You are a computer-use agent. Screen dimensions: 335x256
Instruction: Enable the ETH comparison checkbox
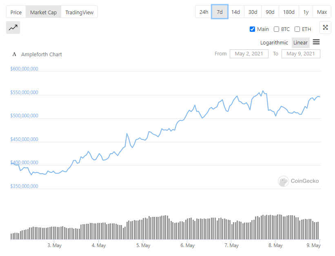click(297, 29)
